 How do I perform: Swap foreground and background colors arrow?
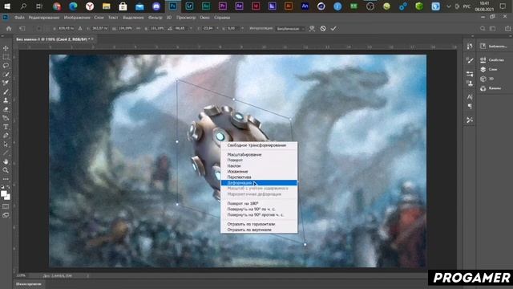(9, 187)
